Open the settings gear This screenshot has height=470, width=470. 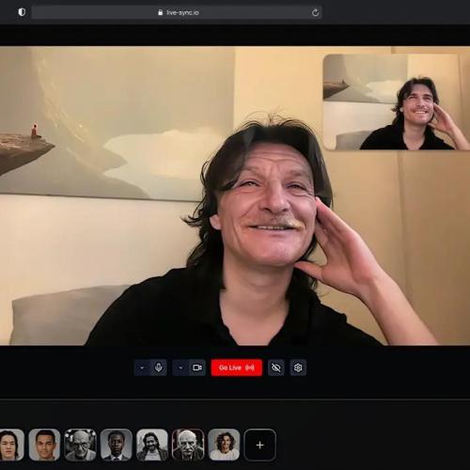tap(298, 368)
